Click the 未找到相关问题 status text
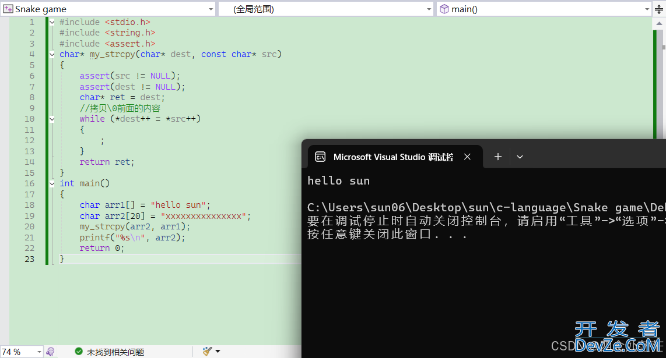This screenshot has width=666, height=358. click(x=115, y=352)
